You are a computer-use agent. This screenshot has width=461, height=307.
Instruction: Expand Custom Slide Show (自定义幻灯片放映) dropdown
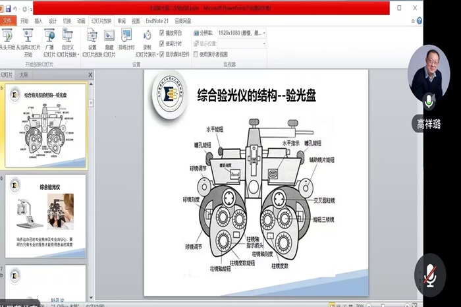tap(68, 55)
